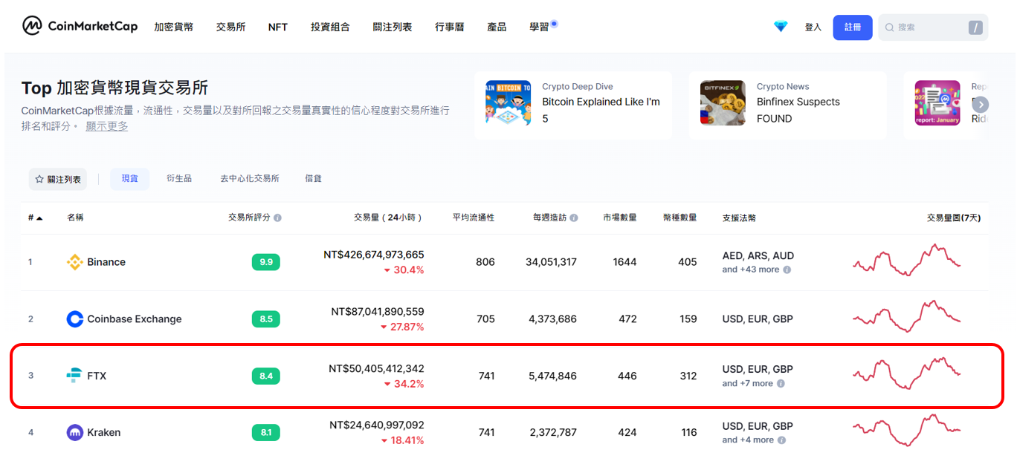
Task: Click the 關注列表 filter button
Action: (x=58, y=179)
